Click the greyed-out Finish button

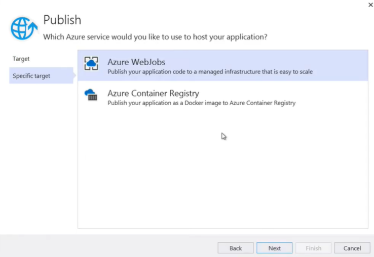click(313, 248)
